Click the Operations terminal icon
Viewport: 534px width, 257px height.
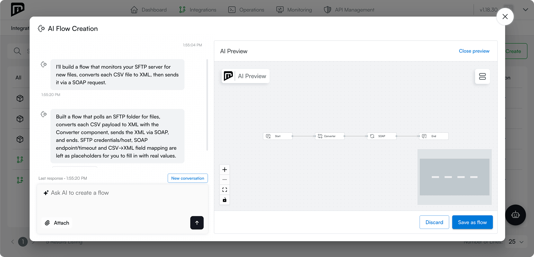[232, 10]
